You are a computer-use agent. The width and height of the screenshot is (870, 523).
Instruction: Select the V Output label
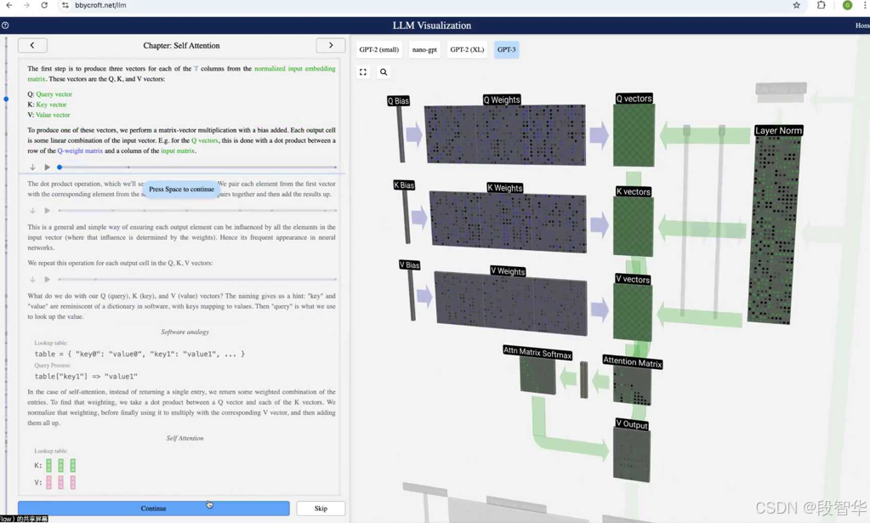[632, 424]
